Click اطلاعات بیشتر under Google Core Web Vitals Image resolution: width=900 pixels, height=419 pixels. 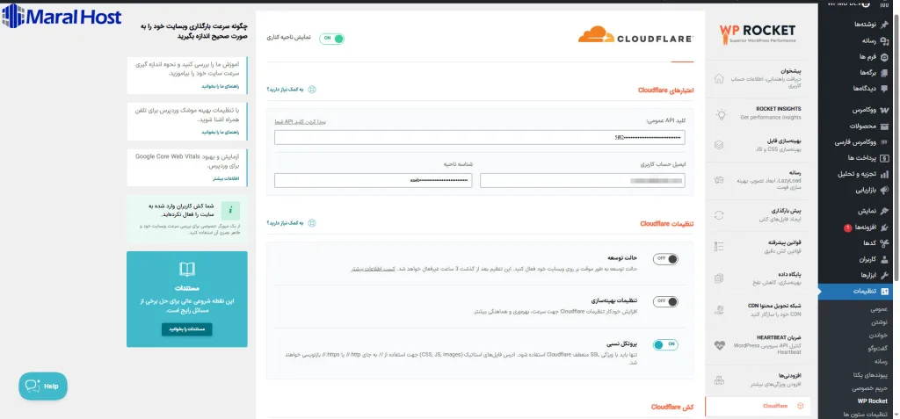[x=226, y=178]
